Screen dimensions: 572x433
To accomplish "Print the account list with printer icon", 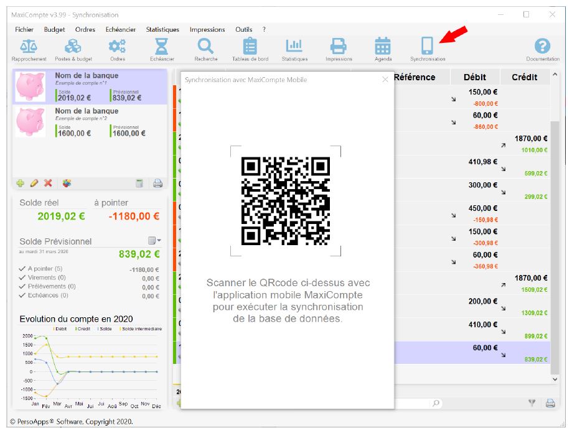I will coord(157,184).
